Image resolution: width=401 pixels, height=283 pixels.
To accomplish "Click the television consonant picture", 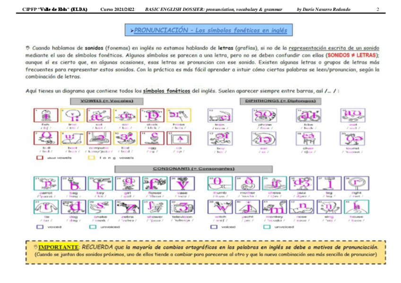I will [182, 207].
